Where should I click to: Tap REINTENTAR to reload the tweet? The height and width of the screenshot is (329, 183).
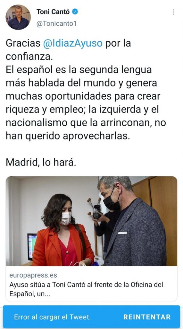[147, 317]
